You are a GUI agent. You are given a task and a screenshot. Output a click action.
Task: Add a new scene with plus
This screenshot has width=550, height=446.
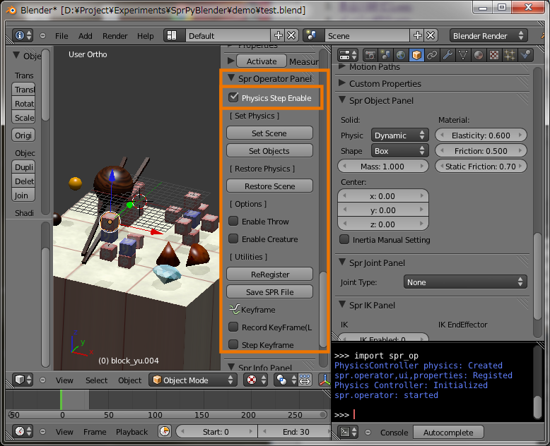[x=417, y=35]
